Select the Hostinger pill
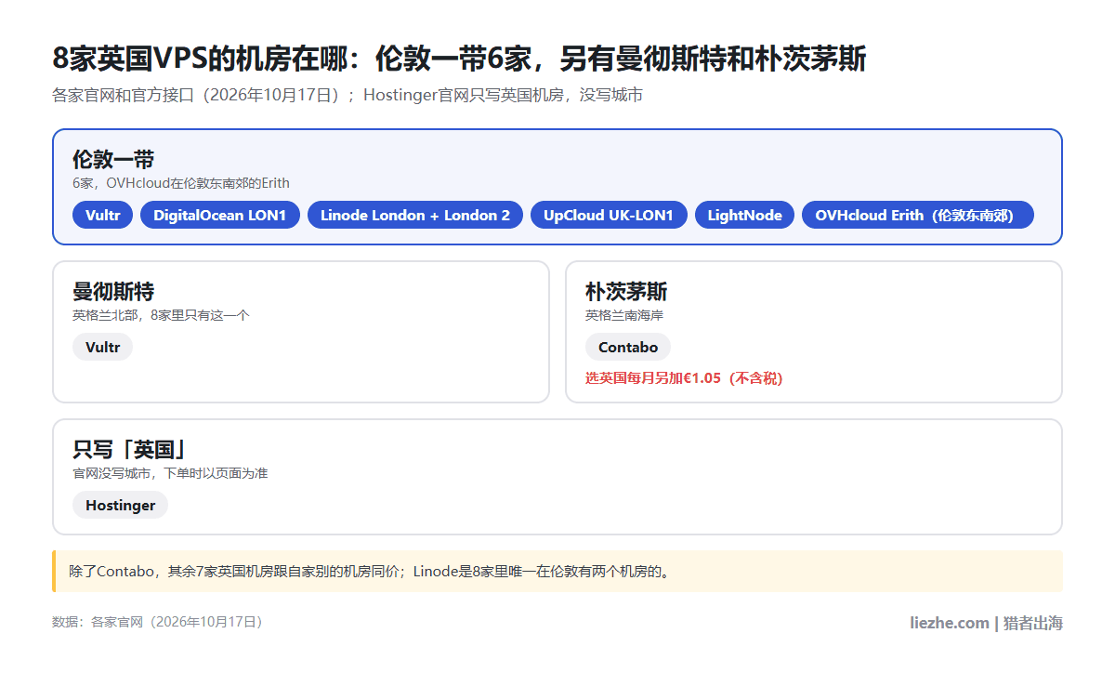The height and width of the screenshot is (673, 1115). click(120, 505)
